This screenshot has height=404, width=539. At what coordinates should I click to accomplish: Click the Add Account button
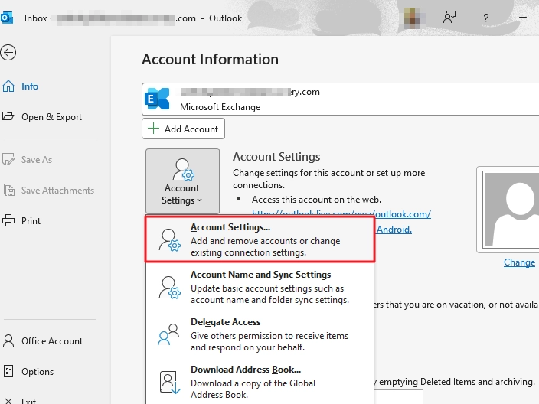(183, 129)
